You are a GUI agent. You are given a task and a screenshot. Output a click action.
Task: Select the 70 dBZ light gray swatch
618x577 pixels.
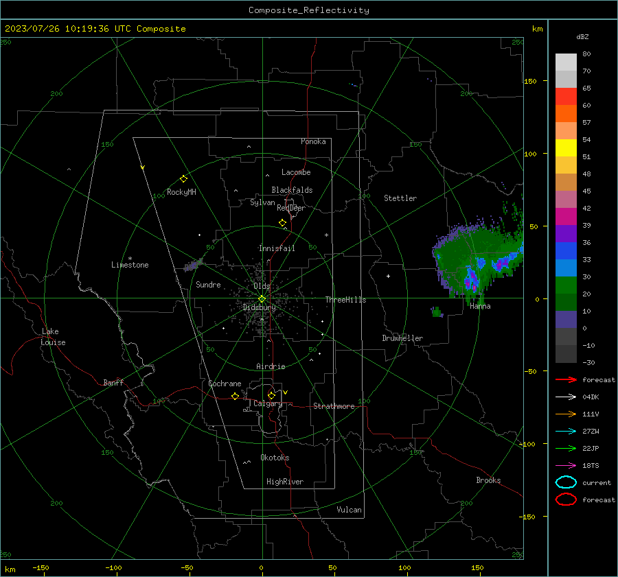(x=566, y=62)
